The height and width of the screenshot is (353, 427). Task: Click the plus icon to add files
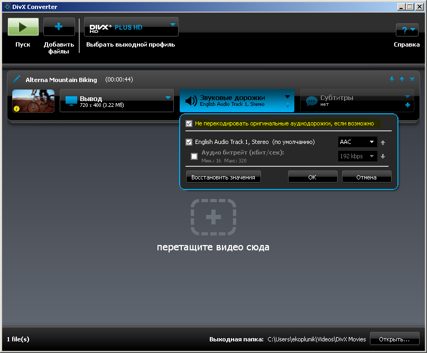tap(59, 27)
